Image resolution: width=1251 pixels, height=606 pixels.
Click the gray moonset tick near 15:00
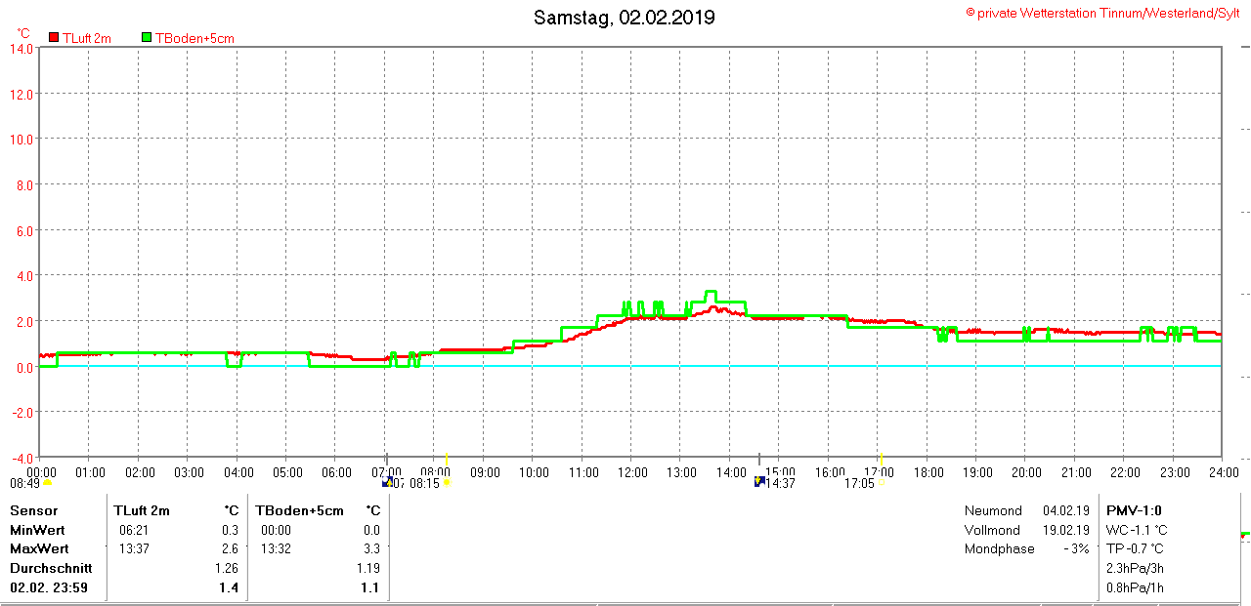759,459
